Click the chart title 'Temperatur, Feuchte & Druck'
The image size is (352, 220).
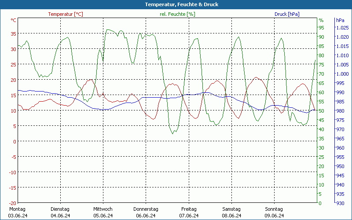(x=182, y=4)
